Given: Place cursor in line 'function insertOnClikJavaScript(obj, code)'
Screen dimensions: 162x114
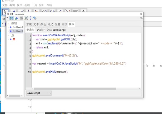Looking at the screenshot, I should click(59, 35).
